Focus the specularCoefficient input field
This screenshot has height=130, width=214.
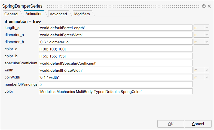coord(116,63)
